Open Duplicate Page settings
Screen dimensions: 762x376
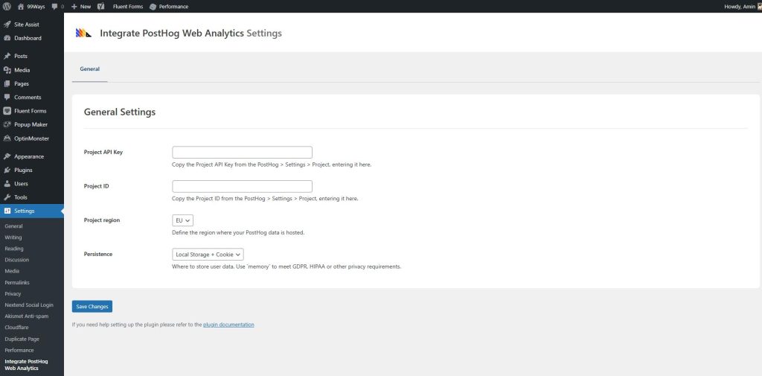22,339
